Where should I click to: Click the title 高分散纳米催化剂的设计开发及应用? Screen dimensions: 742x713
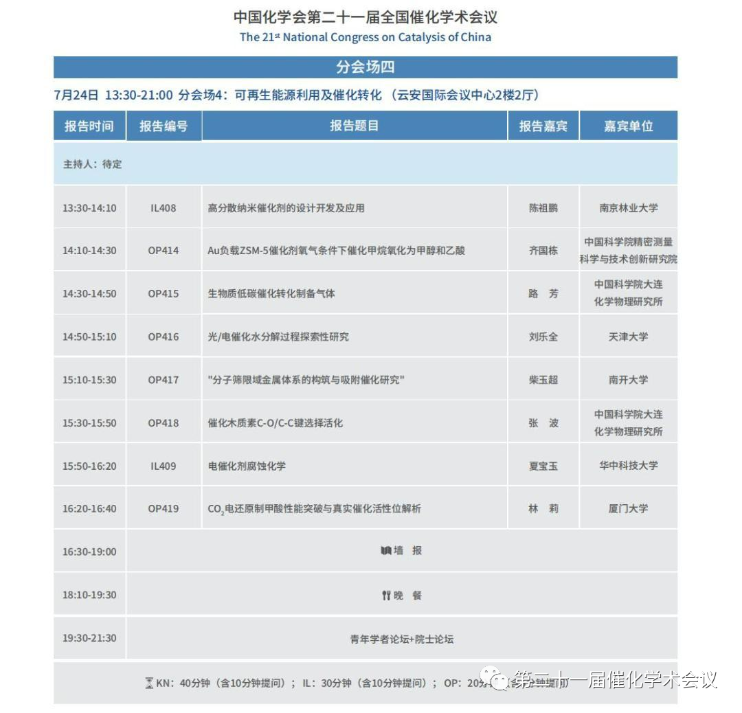click(286, 208)
